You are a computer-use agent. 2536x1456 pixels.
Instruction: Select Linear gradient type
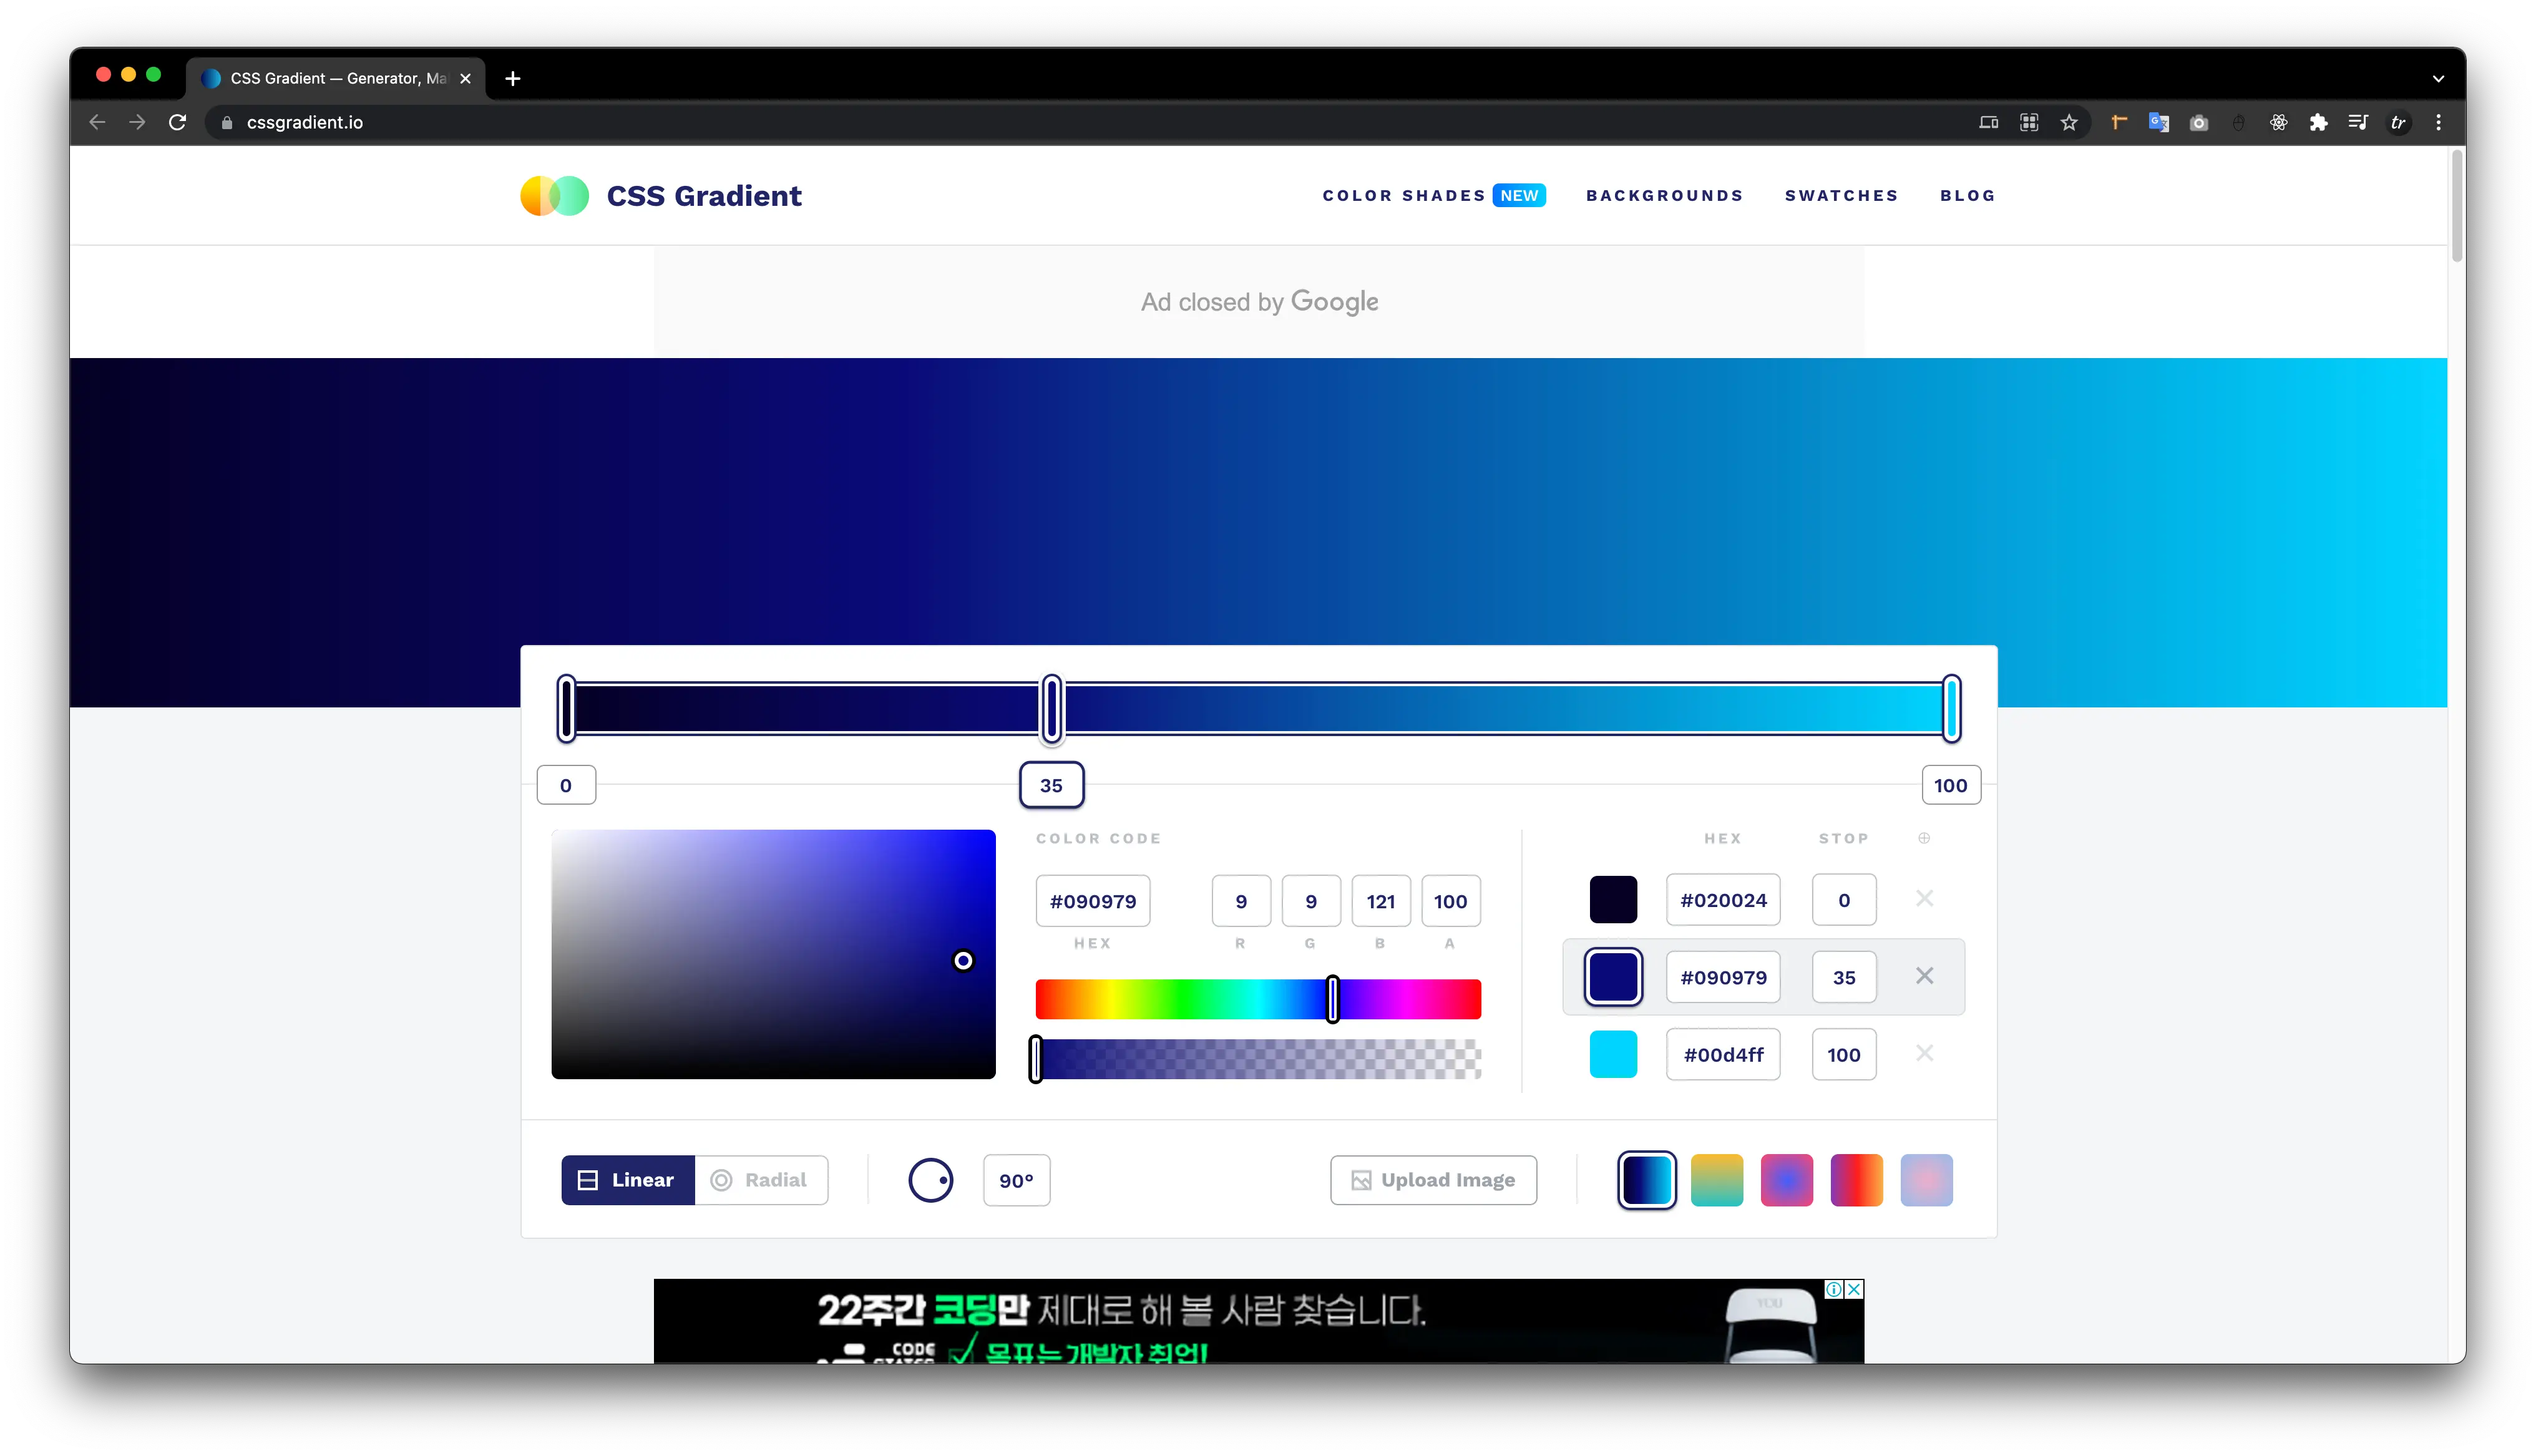pos(628,1180)
